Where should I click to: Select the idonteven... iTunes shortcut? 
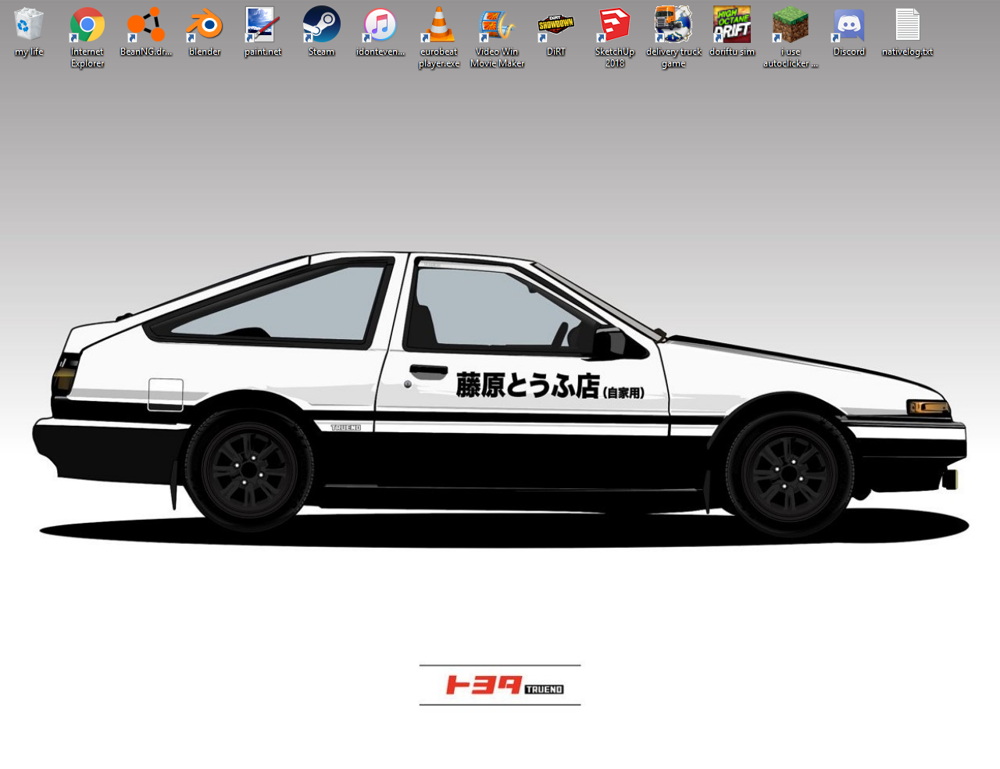point(380,25)
